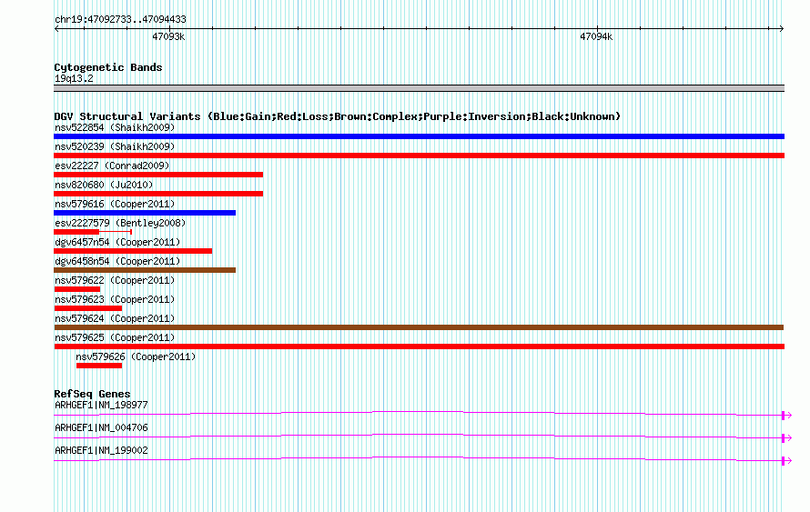Click the Cytogenetic Bands track title
Viewport: 810px width, 512px height.
(108, 67)
